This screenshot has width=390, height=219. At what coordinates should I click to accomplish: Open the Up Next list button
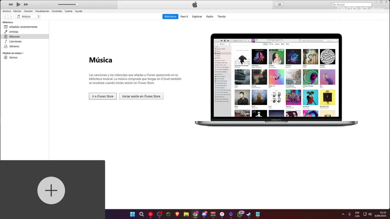click(279, 5)
